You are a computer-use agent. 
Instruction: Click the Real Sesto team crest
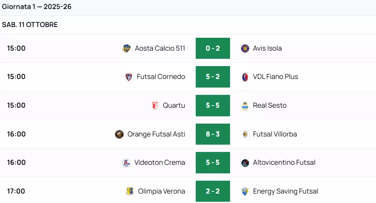tap(245, 106)
